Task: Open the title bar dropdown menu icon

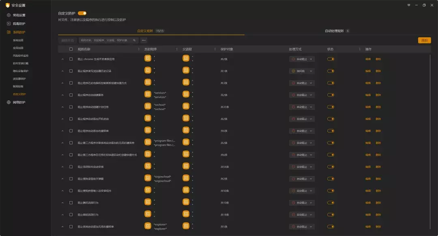Action: 409,5
